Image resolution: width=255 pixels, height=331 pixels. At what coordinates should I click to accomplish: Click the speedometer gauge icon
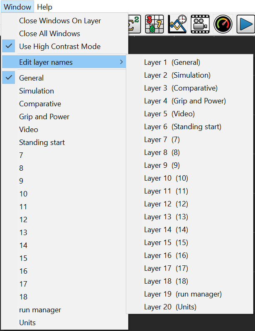223,25
